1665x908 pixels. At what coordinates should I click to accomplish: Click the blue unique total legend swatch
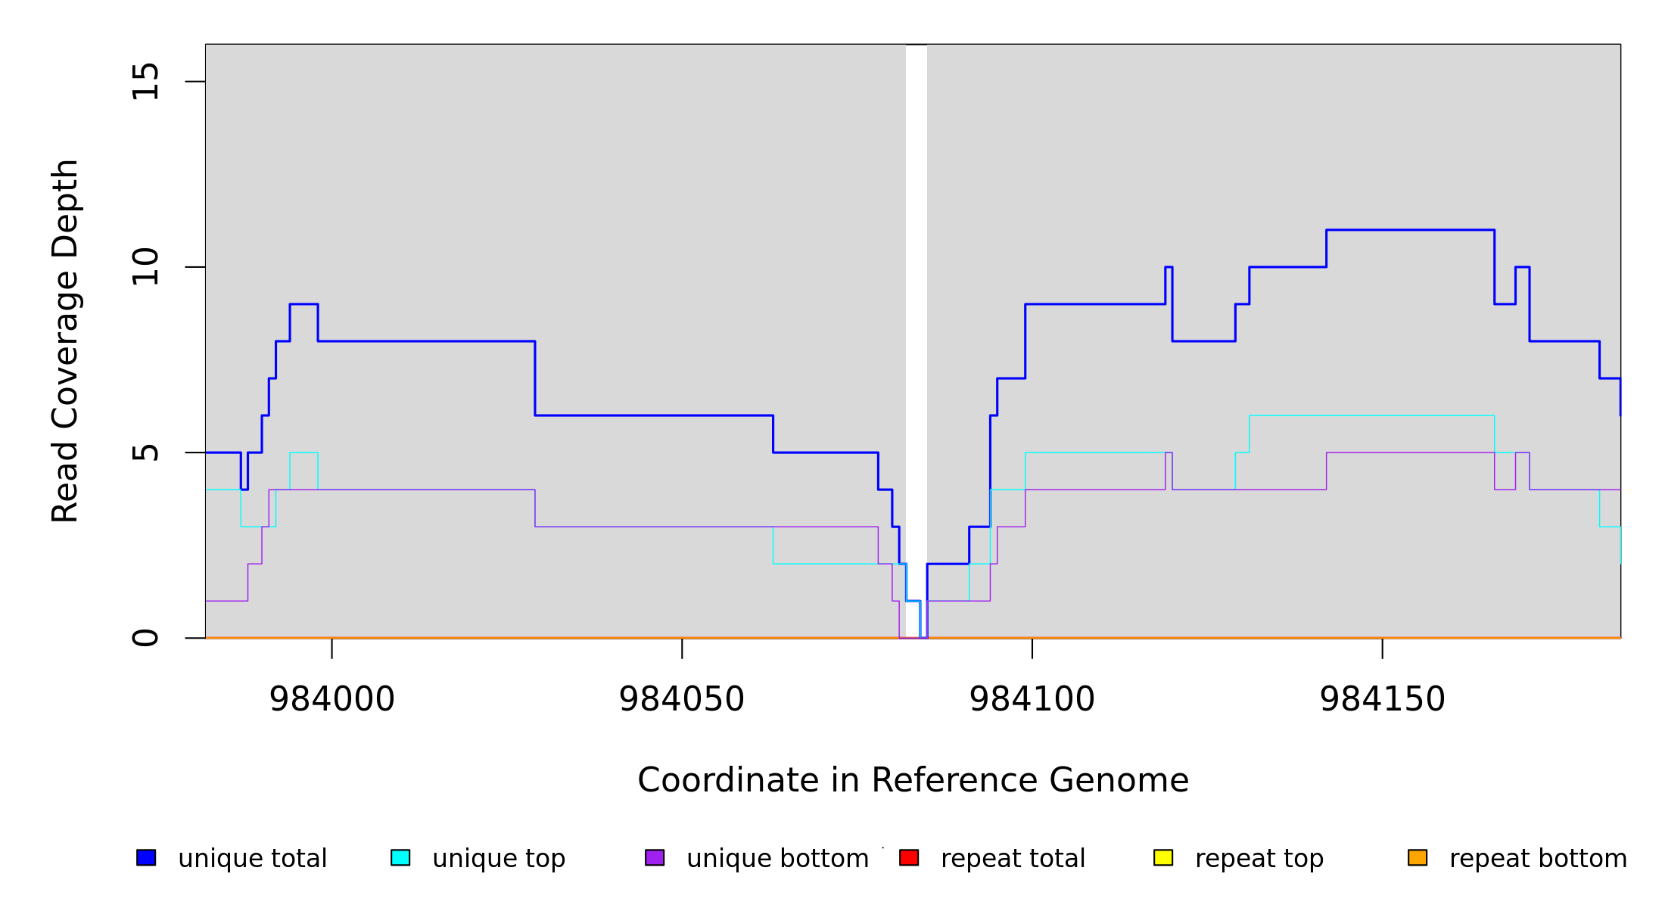(x=146, y=857)
